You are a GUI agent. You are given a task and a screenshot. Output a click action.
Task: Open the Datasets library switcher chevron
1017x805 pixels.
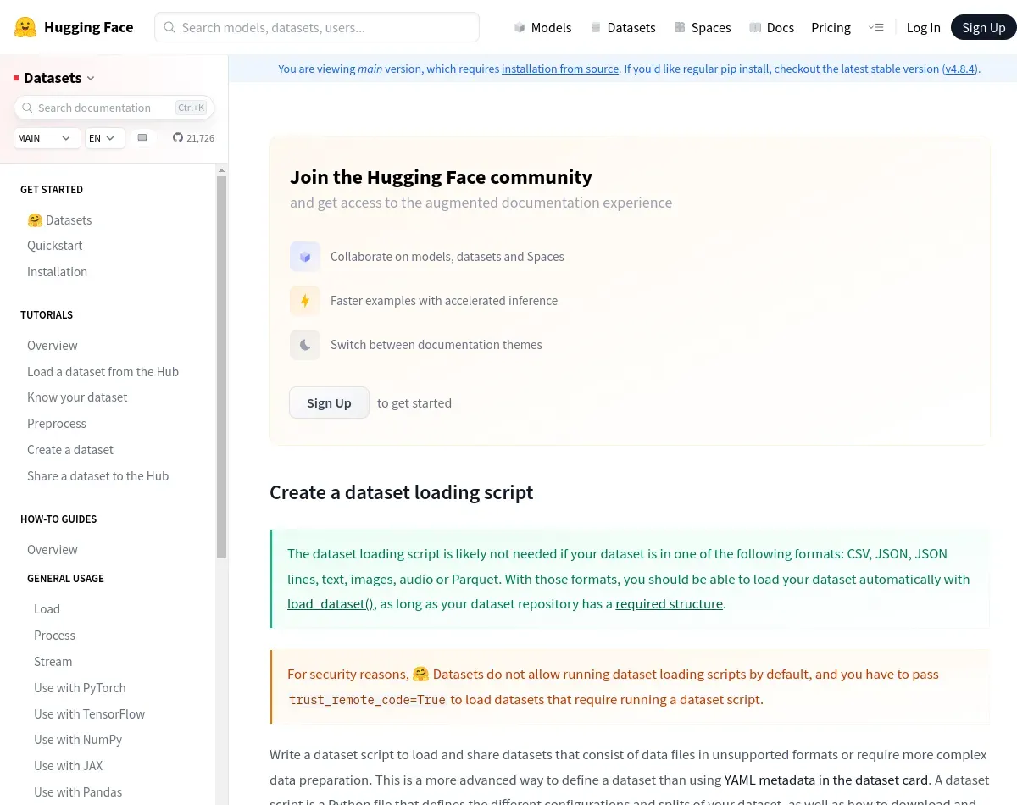(x=91, y=78)
